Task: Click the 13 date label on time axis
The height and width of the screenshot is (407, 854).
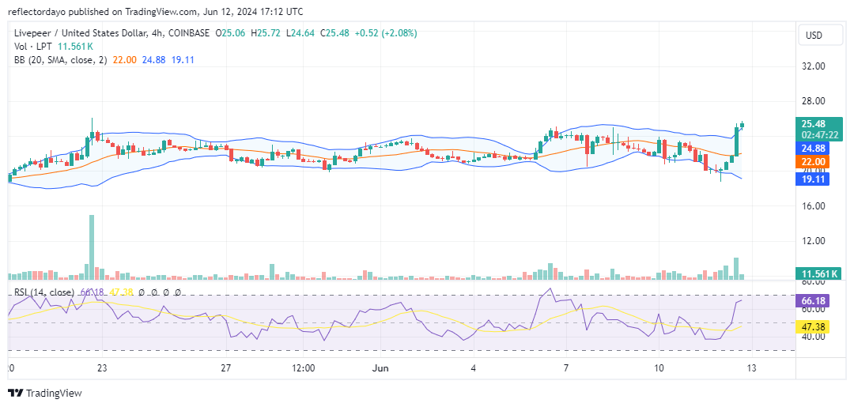Action: tap(752, 367)
